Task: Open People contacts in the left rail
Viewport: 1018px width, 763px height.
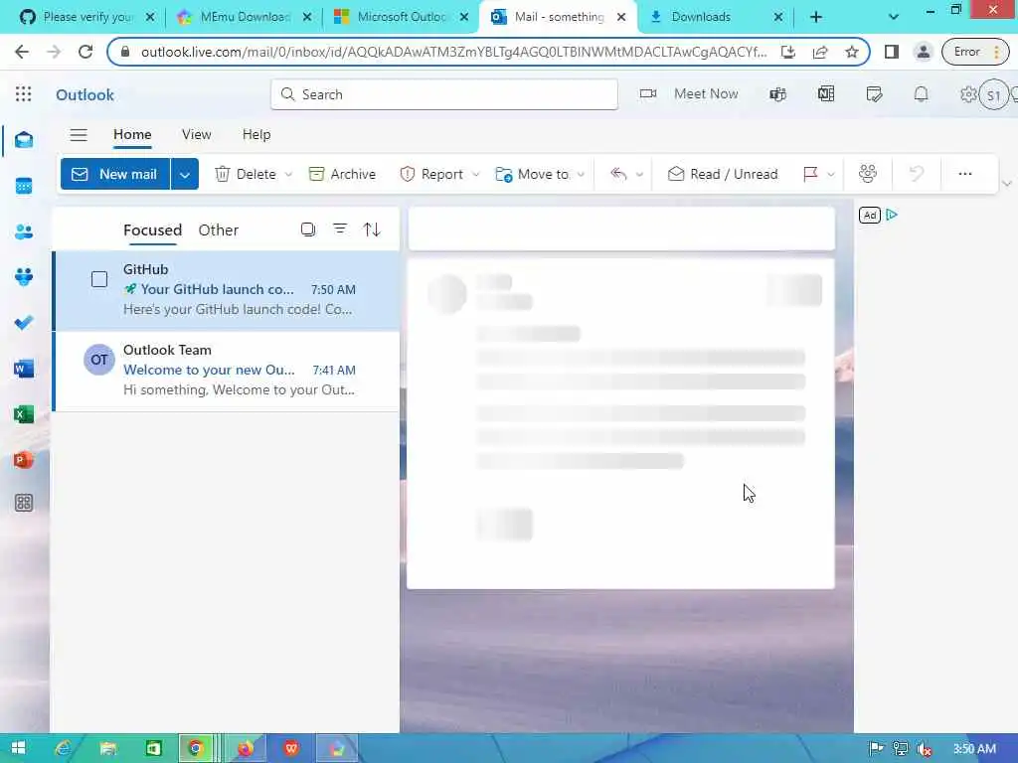Action: [24, 231]
